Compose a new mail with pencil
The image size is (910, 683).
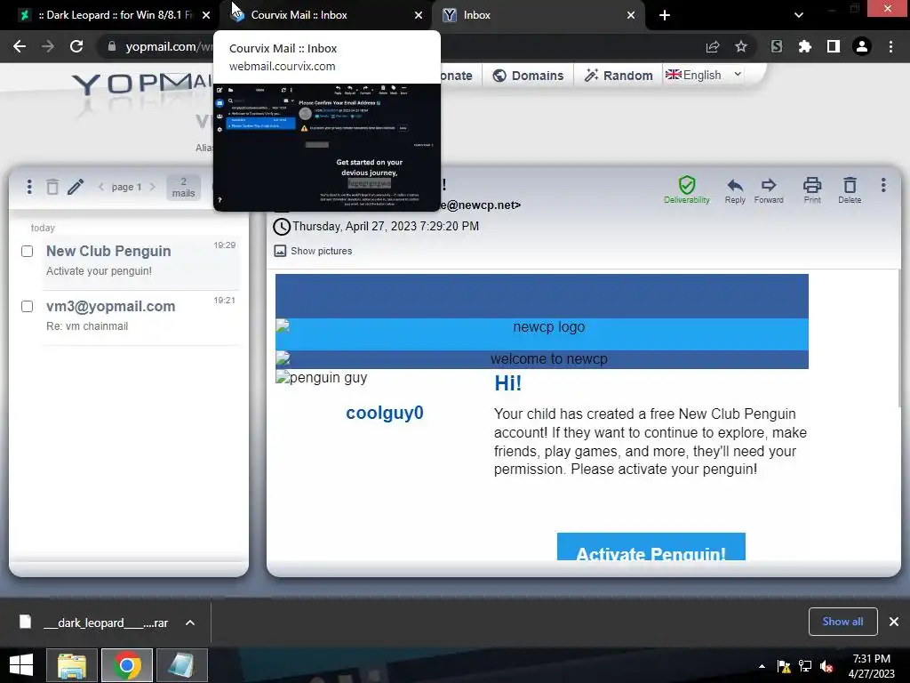point(76,187)
